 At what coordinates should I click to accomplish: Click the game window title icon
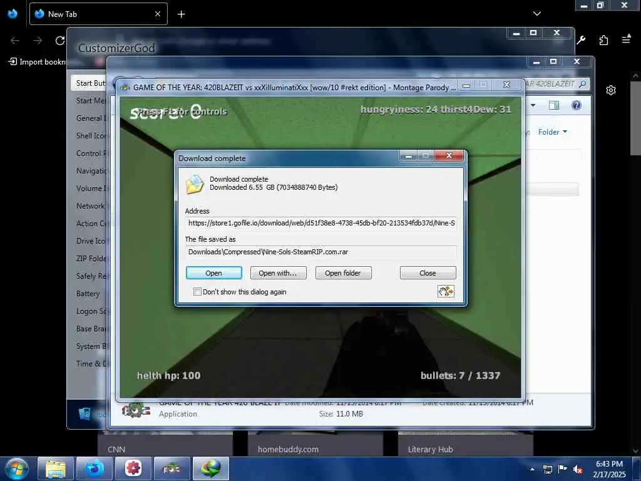coord(125,87)
